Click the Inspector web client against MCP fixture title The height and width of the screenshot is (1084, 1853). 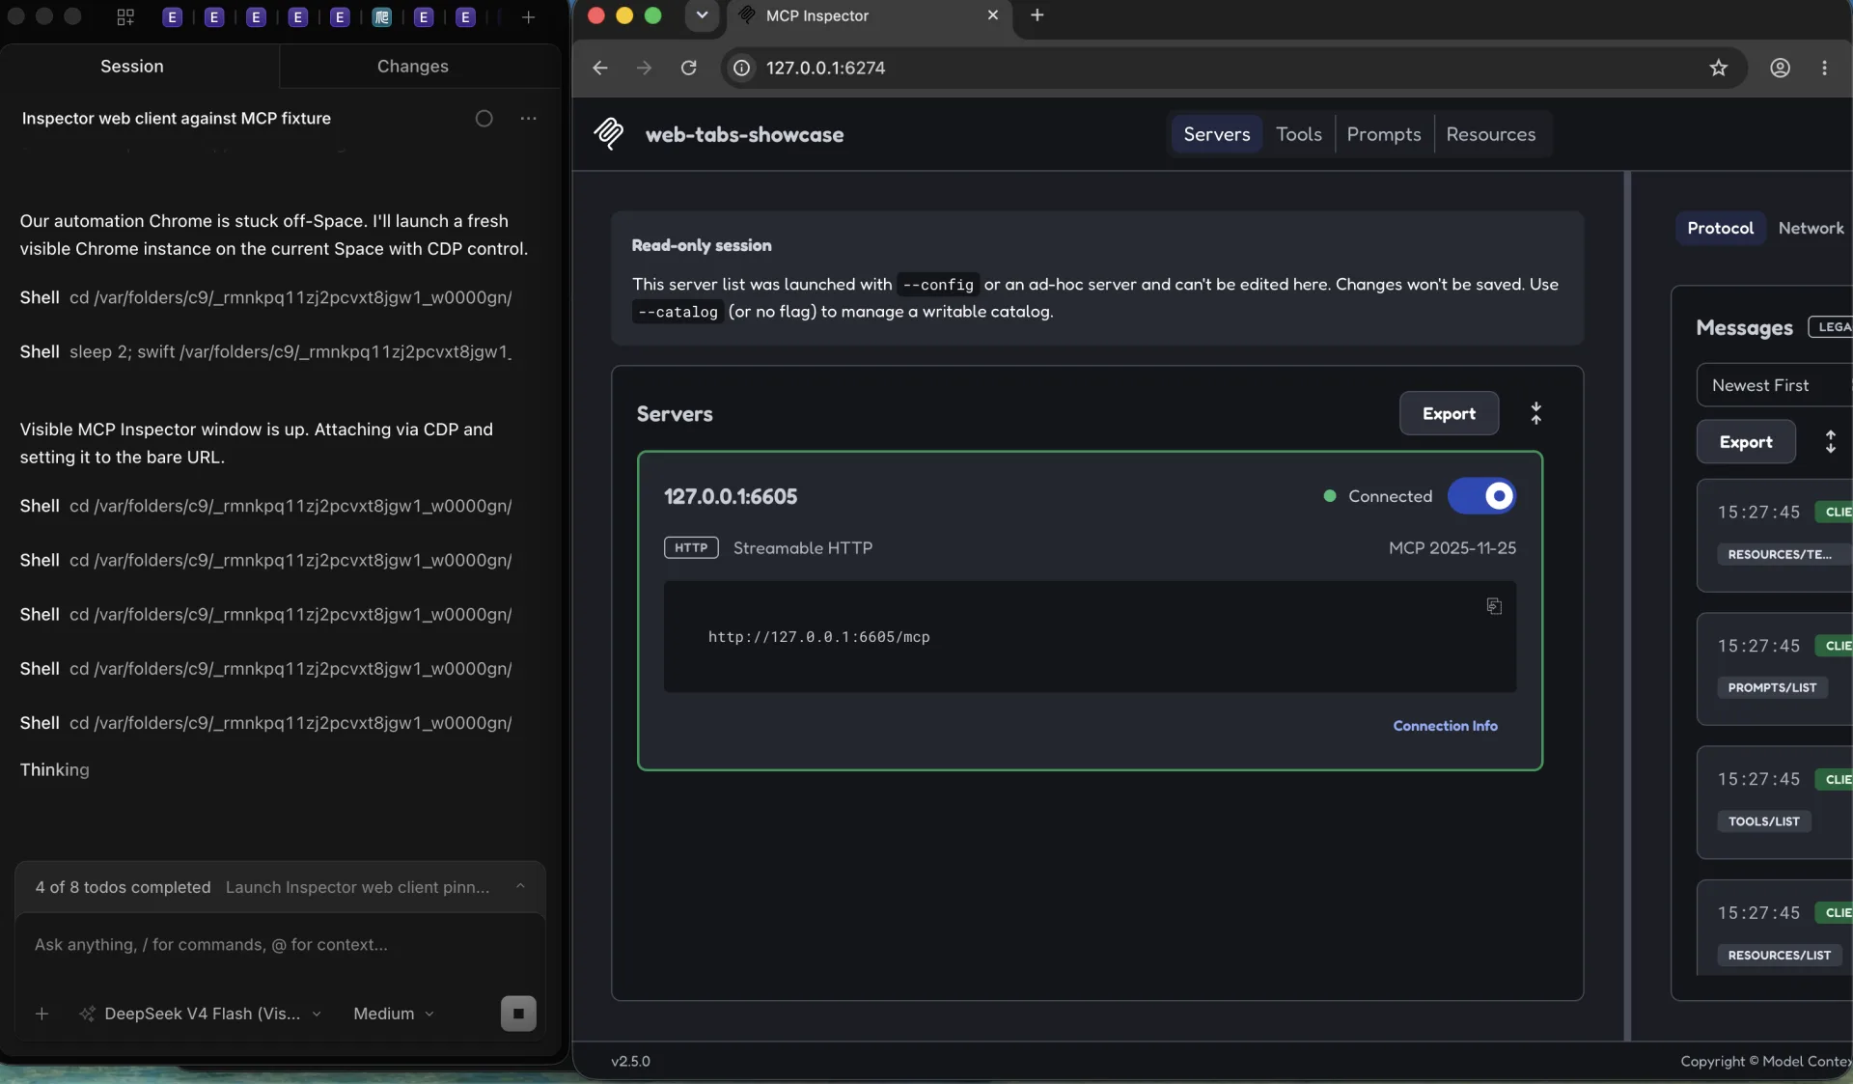point(176,118)
